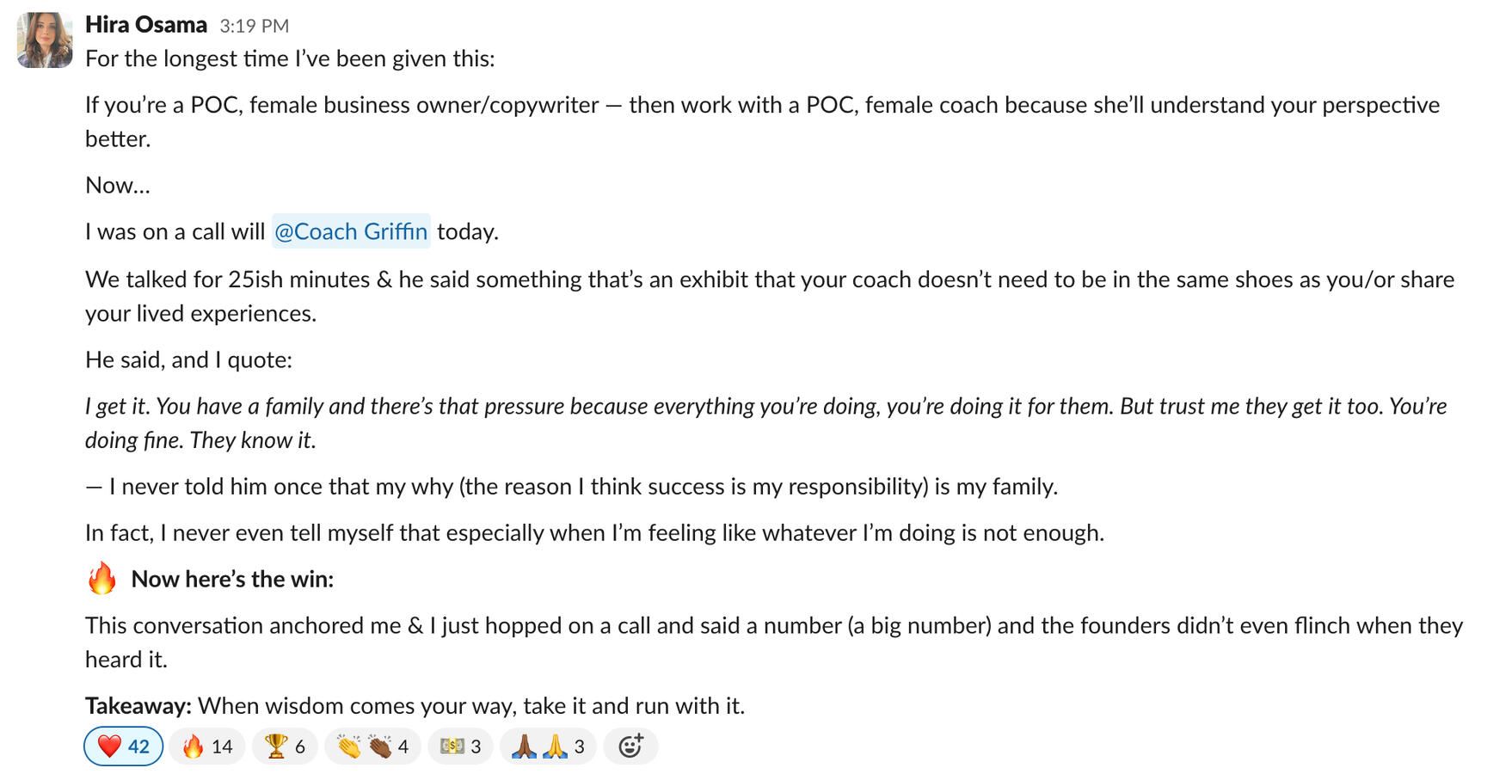Image resolution: width=1512 pixels, height=774 pixels.
Task: Toggle the trophy reaction showing 6
Action: pyautogui.click(x=285, y=746)
